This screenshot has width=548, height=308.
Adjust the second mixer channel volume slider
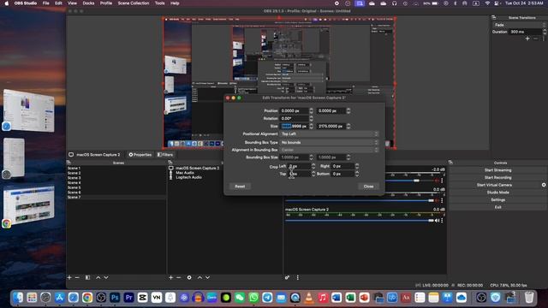point(360,200)
